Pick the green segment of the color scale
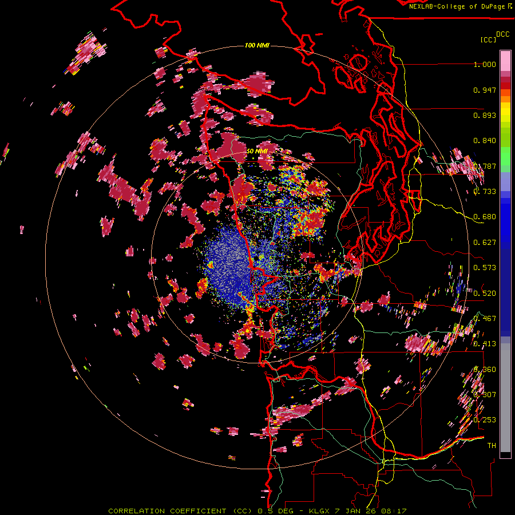This screenshot has height=515, width=515. click(505, 156)
